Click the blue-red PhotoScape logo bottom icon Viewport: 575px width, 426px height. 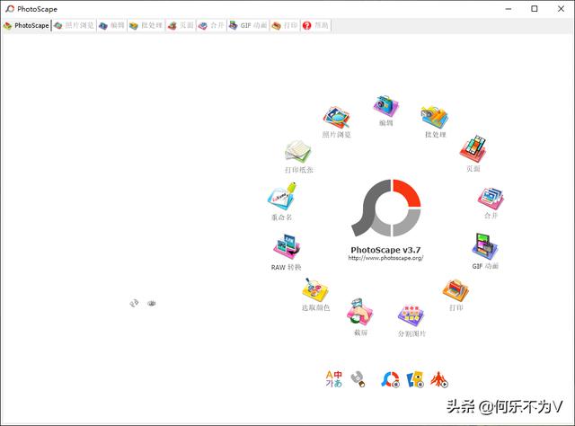pos(390,379)
